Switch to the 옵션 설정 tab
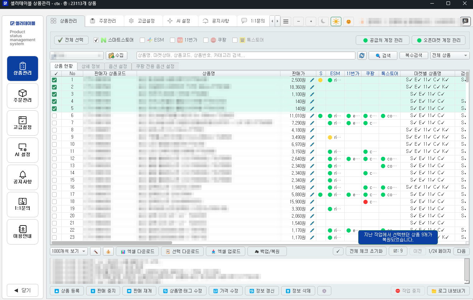The image size is (473, 300). point(118,66)
